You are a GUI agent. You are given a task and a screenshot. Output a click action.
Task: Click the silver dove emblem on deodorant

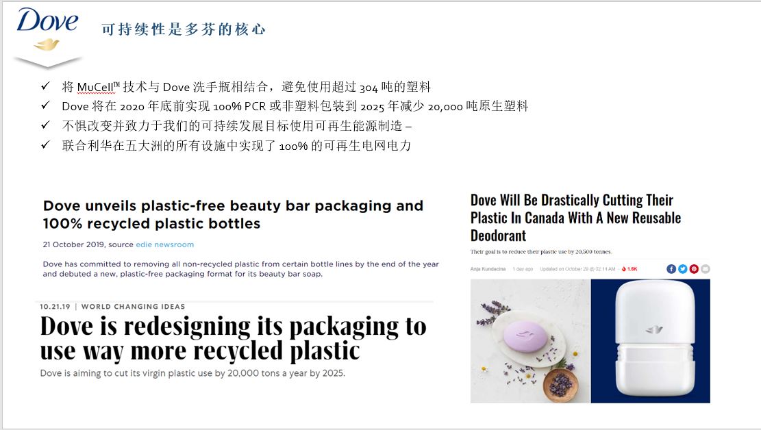654,329
